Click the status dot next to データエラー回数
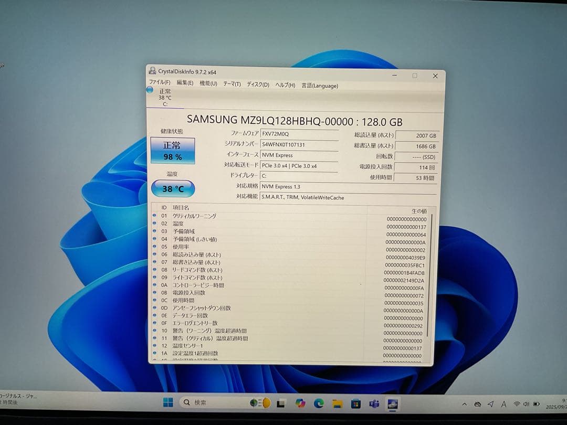Image resolution: width=567 pixels, height=425 pixels. pyautogui.click(x=154, y=316)
